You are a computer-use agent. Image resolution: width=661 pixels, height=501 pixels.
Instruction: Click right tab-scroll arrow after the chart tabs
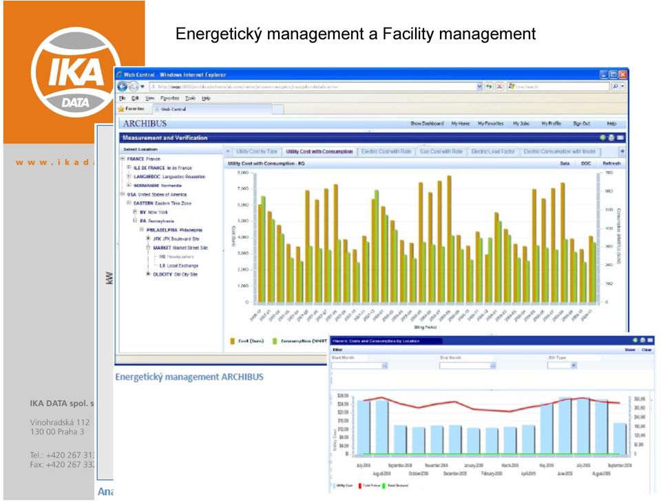pos(622,151)
